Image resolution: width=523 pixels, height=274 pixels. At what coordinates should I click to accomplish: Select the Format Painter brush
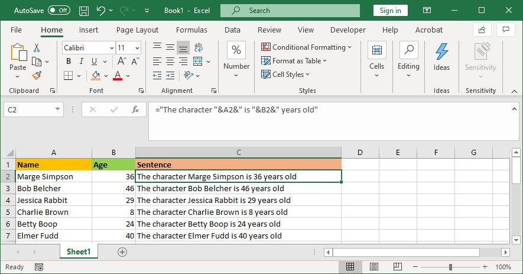click(37, 75)
